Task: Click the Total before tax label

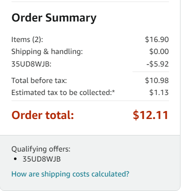Action: click(x=39, y=80)
